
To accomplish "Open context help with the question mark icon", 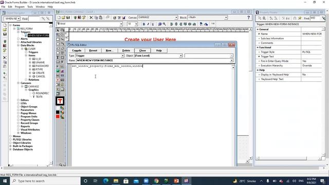I will 249,17.
